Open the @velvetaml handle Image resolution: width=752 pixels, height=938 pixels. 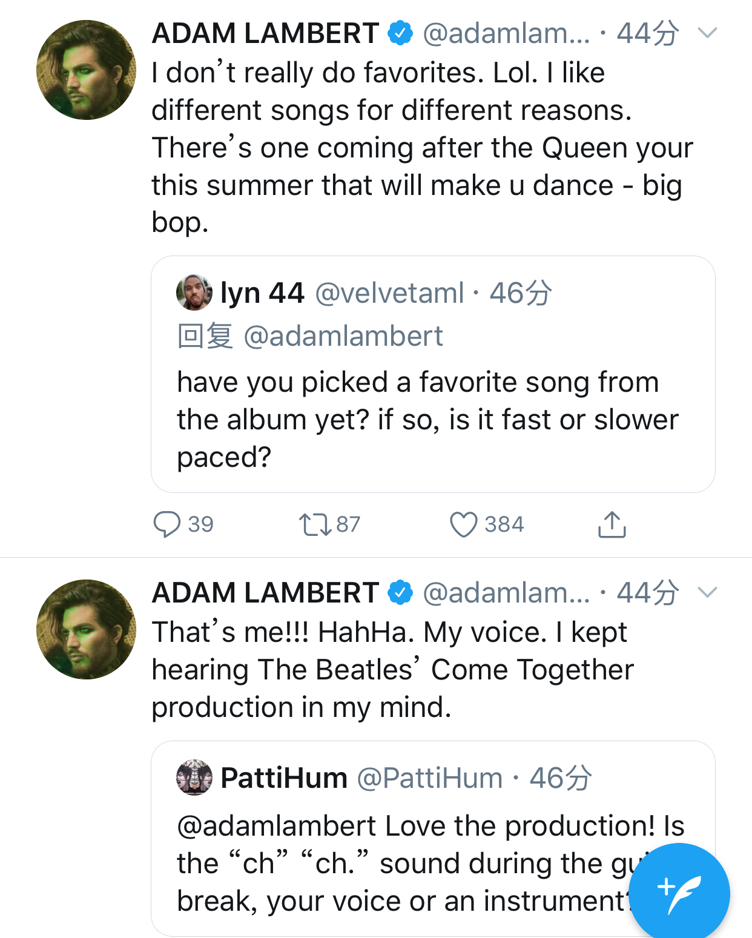[x=389, y=293]
